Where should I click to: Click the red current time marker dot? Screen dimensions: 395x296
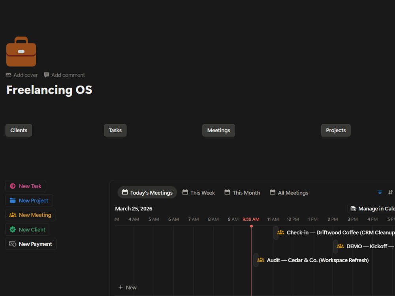click(251, 226)
